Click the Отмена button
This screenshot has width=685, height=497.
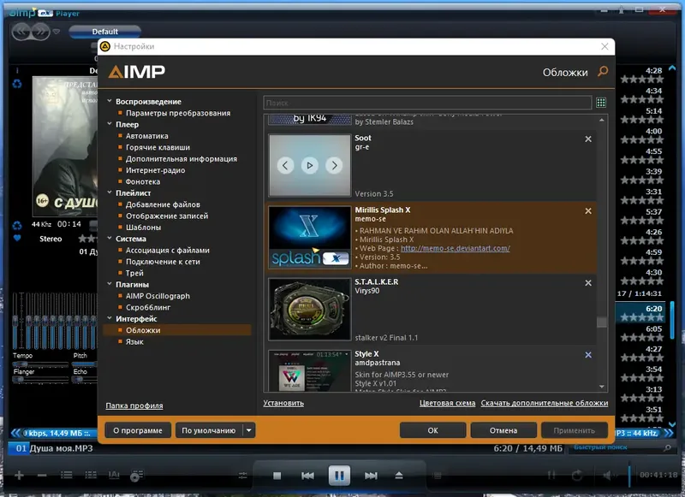[503, 430]
